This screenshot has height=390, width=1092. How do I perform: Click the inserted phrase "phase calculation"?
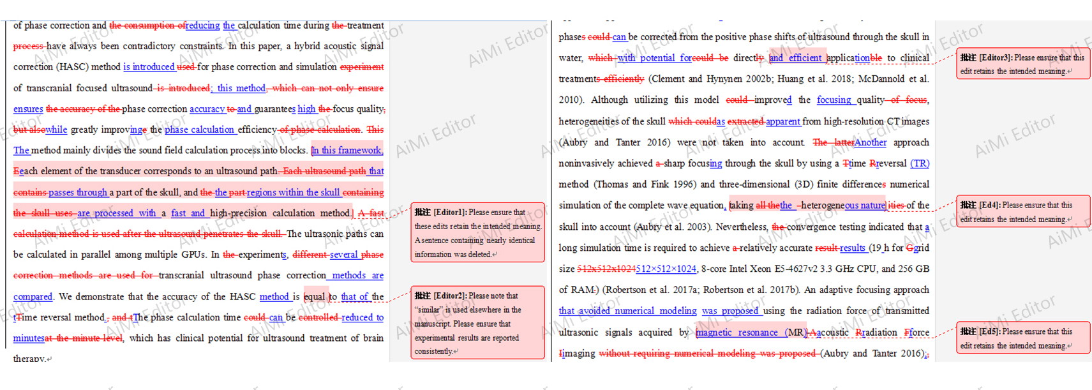(x=200, y=130)
